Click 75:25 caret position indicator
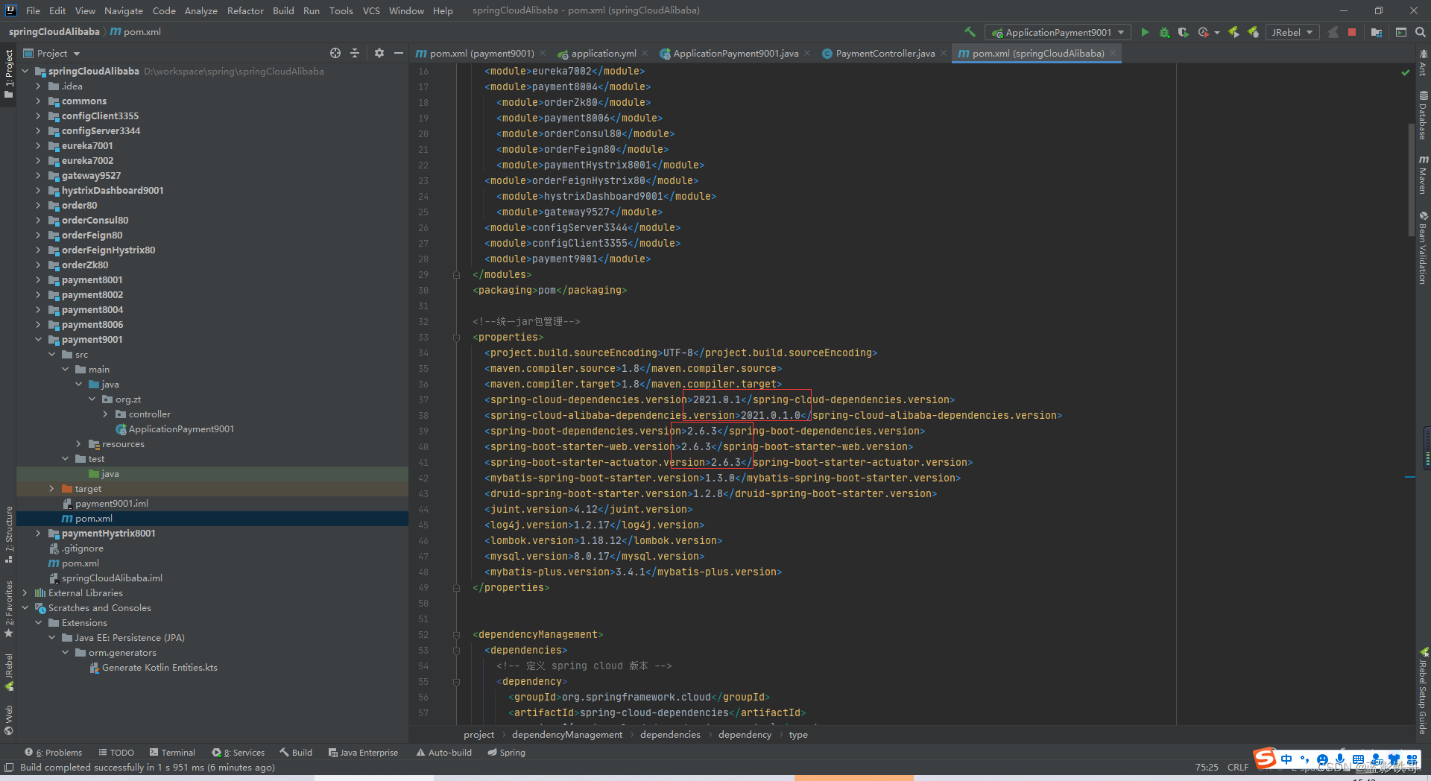Screen dimensions: 1431x781 coord(1207,768)
